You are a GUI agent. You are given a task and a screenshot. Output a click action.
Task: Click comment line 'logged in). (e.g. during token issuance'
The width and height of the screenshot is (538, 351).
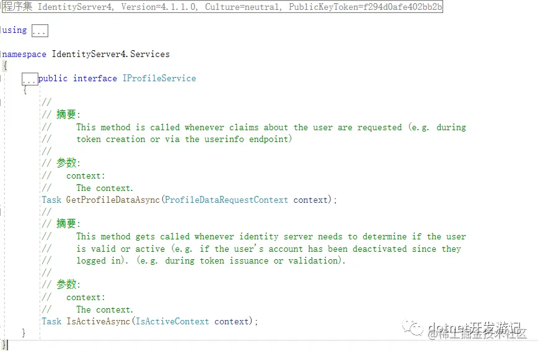[x=211, y=260]
